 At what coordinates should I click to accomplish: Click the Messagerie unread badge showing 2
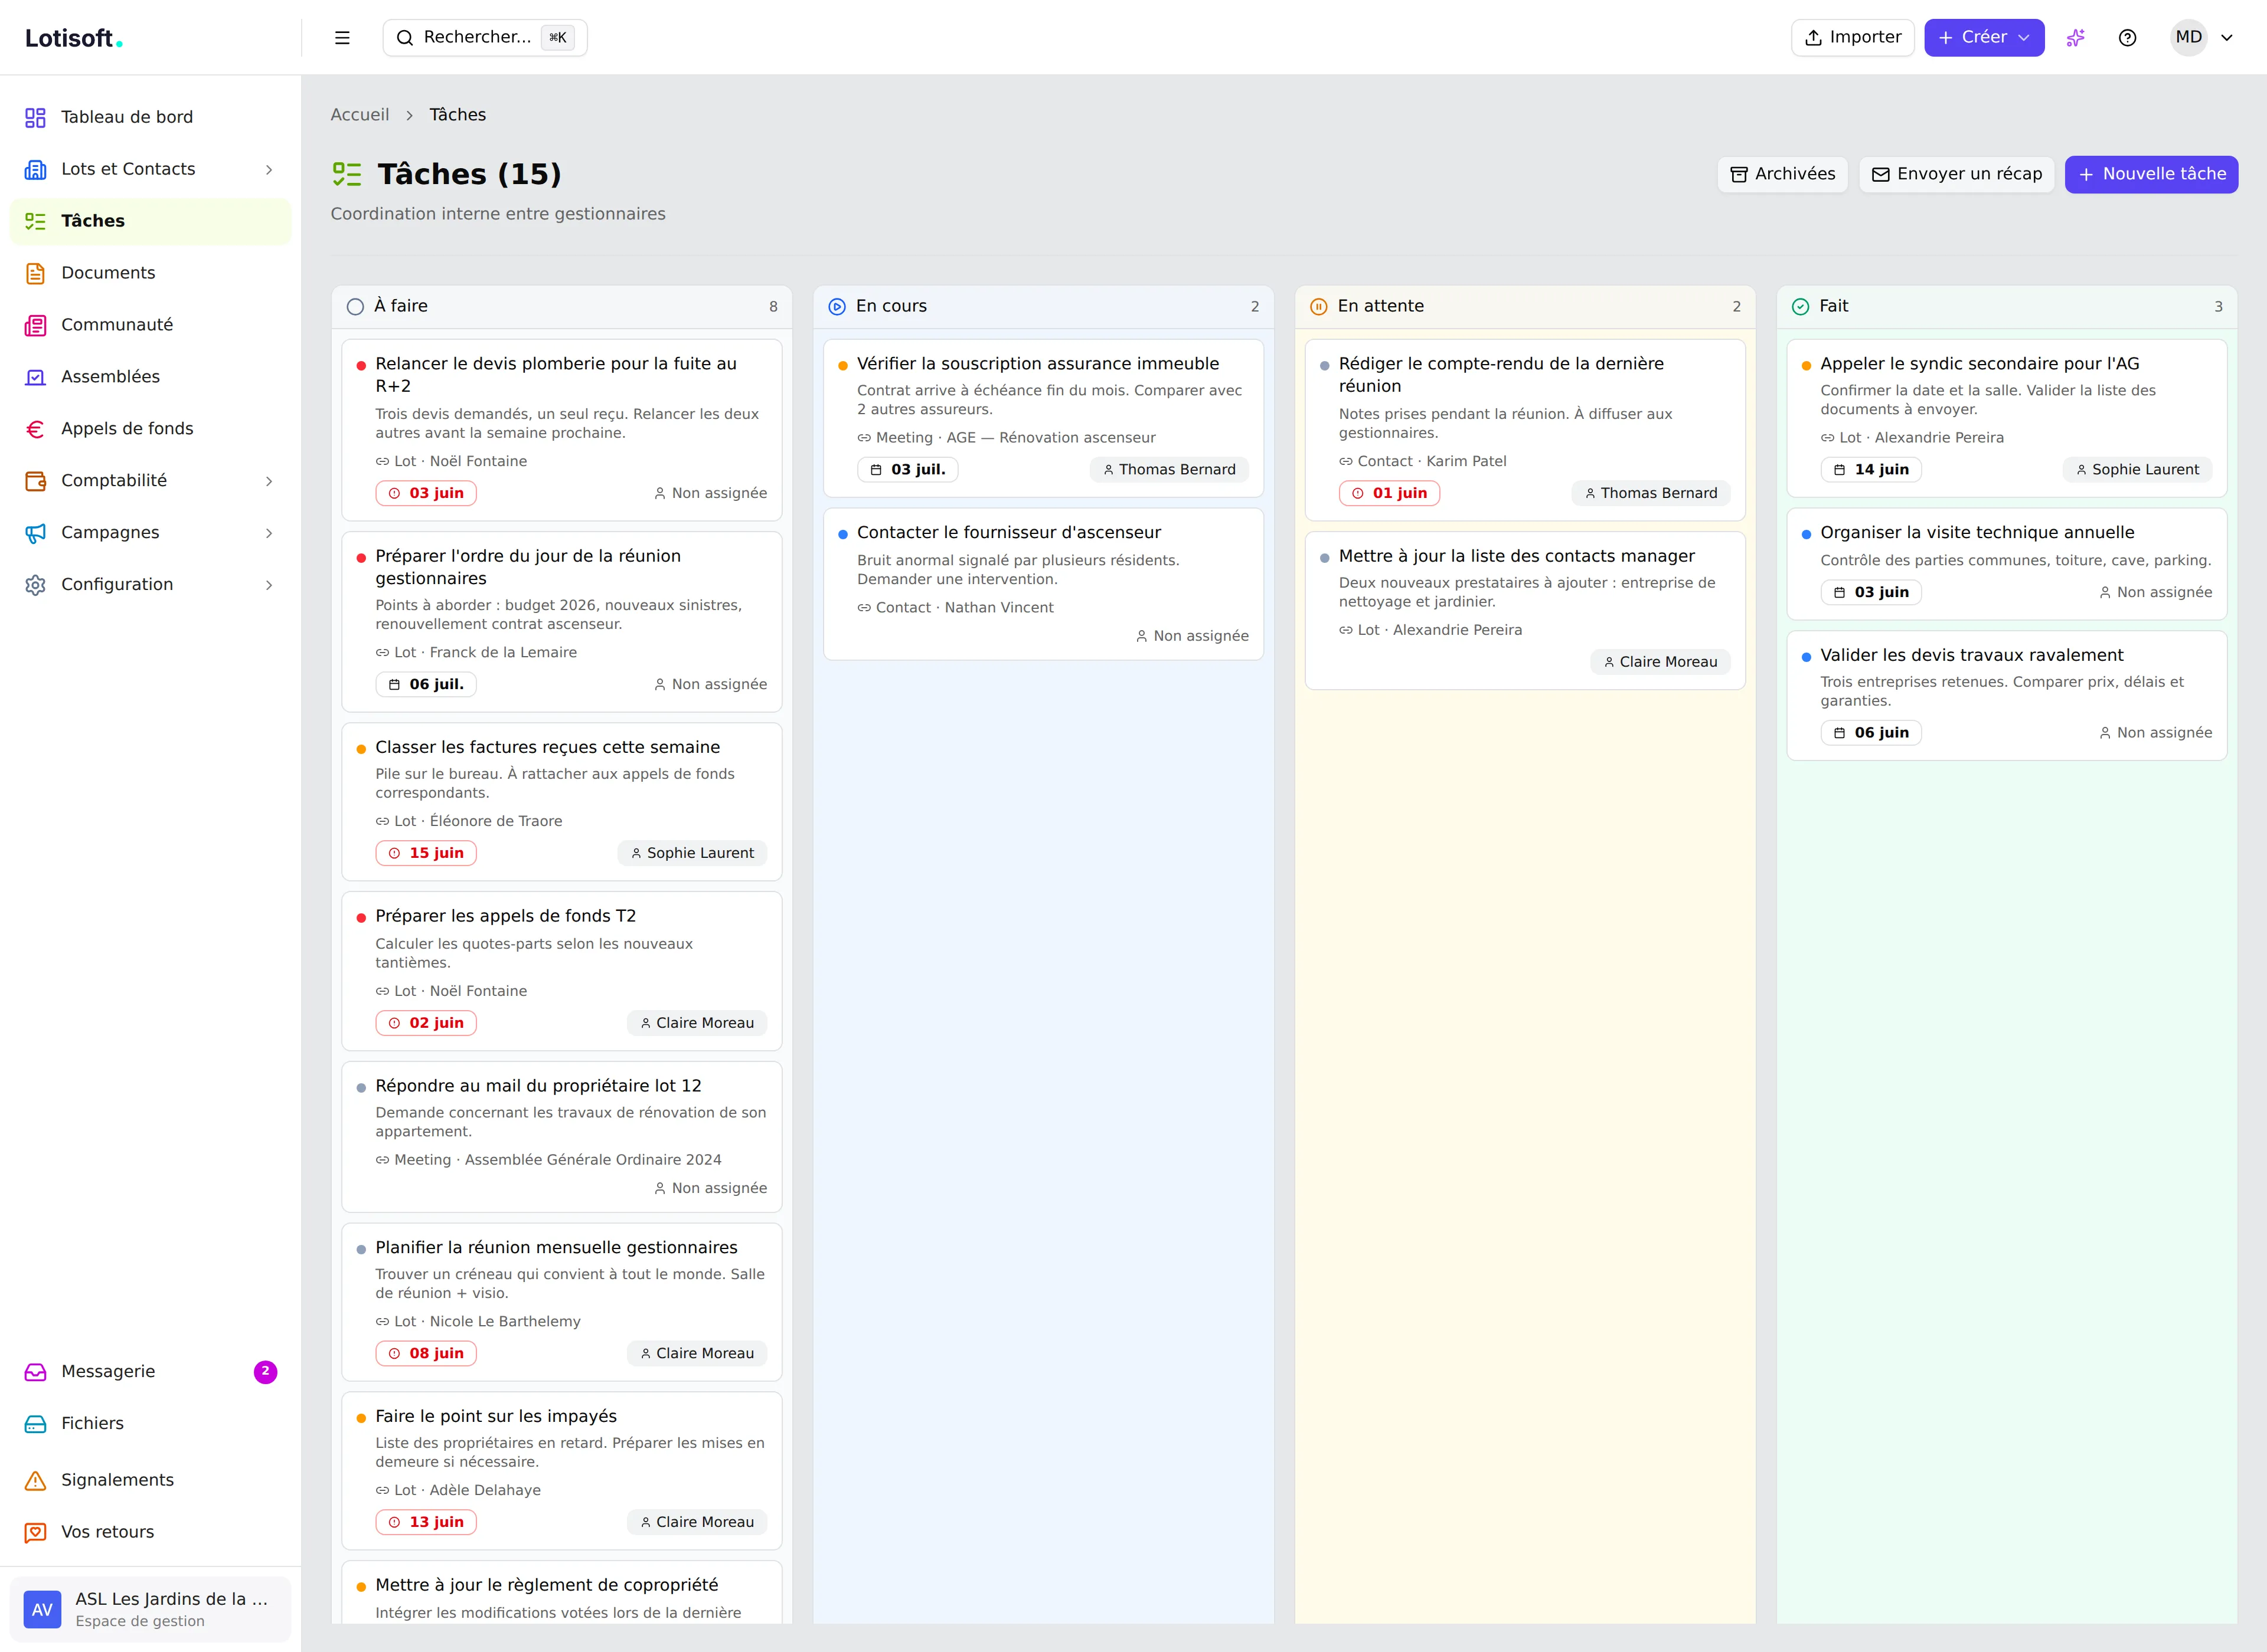(x=265, y=1372)
